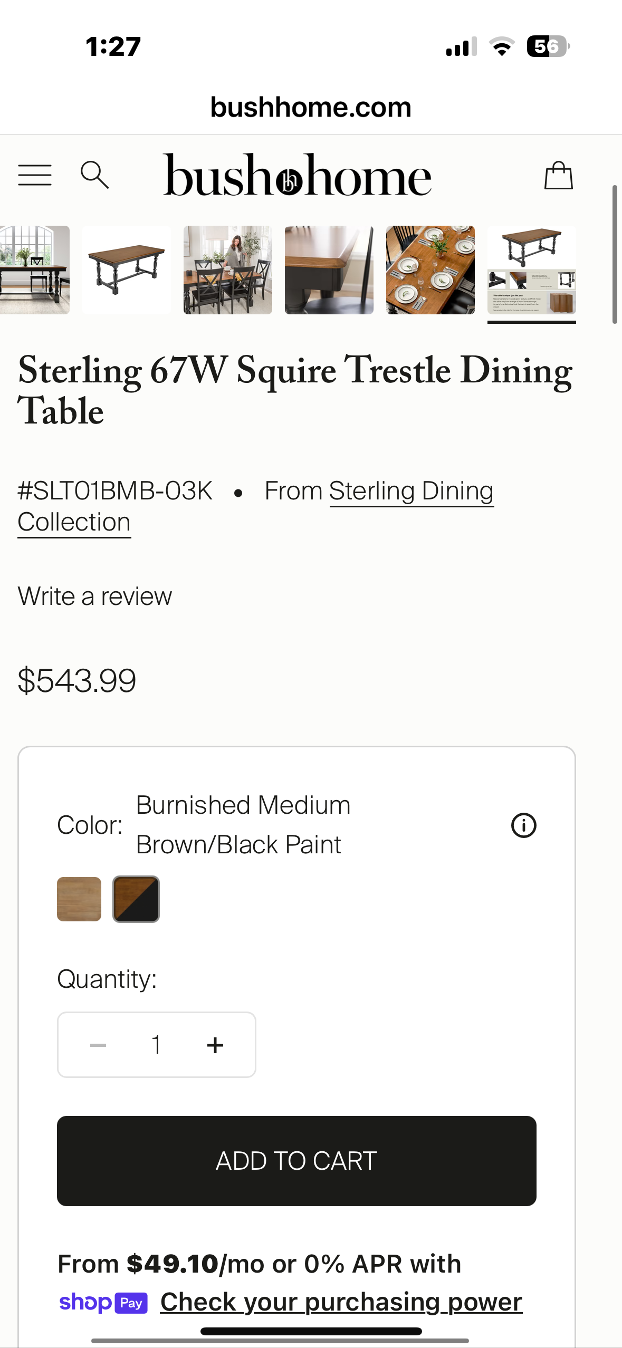Tap the color info circle icon

(x=523, y=825)
